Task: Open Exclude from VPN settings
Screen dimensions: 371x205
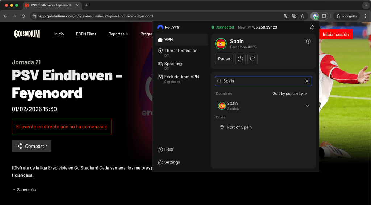Action: [x=182, y=79]
